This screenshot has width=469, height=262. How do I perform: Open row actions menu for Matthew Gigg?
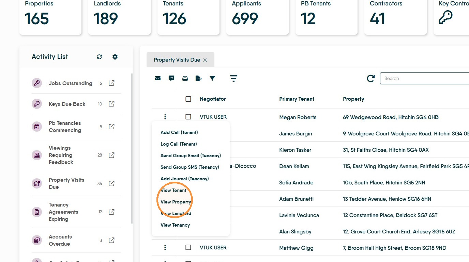coord(165,247)
